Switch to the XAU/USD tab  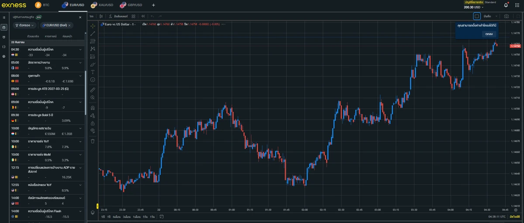[102, 5]
